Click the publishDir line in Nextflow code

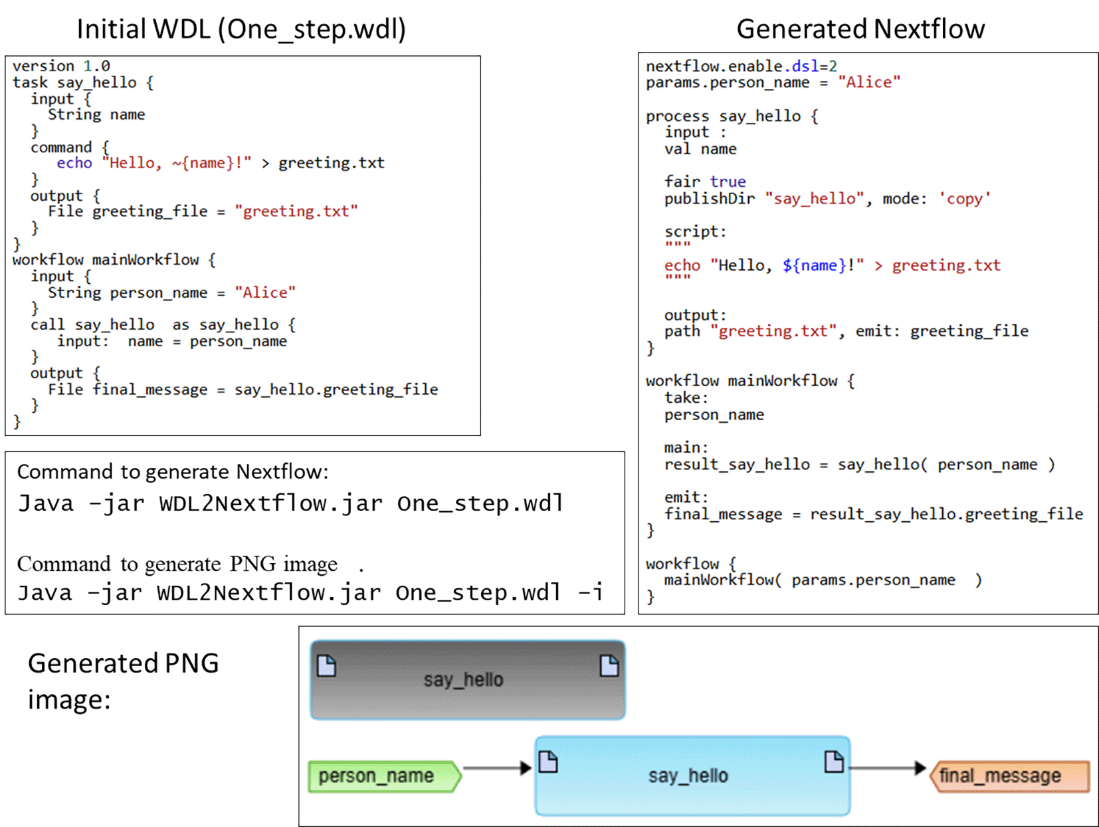(827, 199)
